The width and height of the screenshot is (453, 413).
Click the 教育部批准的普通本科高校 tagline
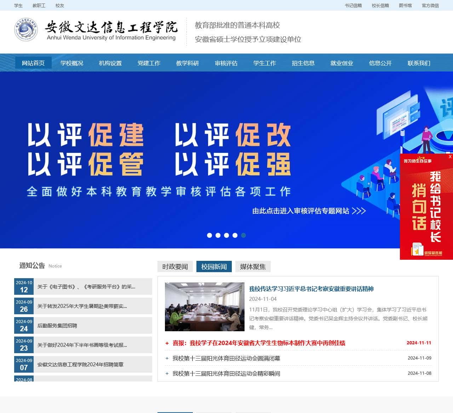[237, 25]
